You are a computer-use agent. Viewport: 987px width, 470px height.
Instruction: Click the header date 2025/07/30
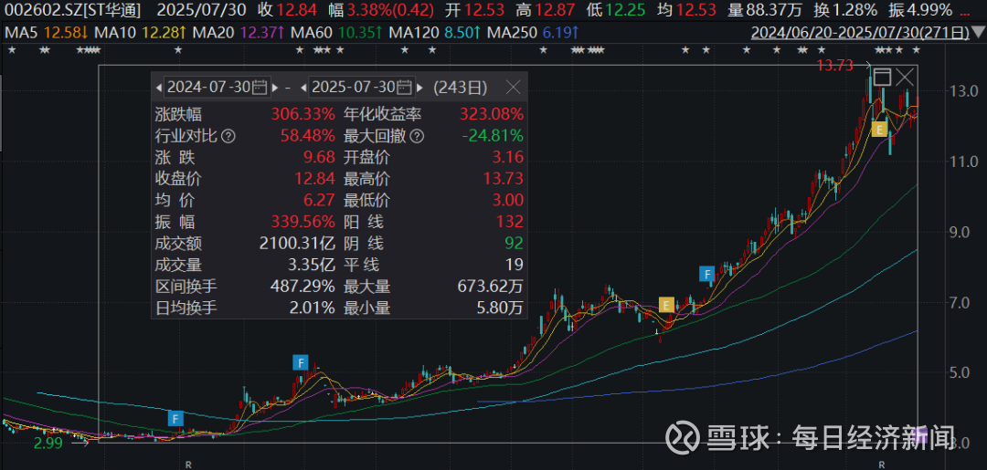201,10
